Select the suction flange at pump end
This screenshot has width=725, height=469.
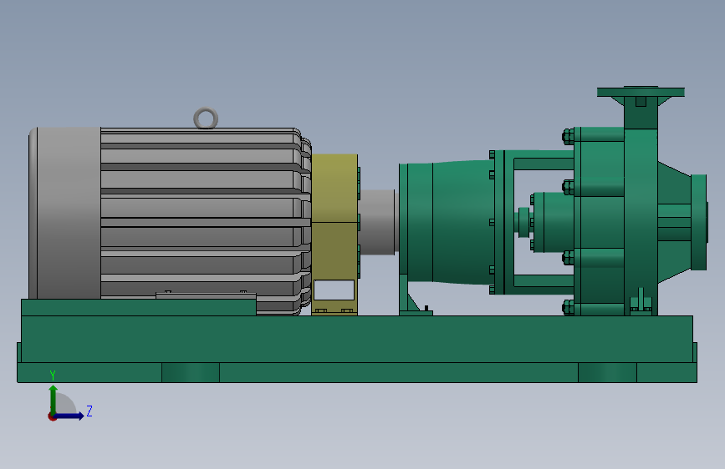pos(699,222)
